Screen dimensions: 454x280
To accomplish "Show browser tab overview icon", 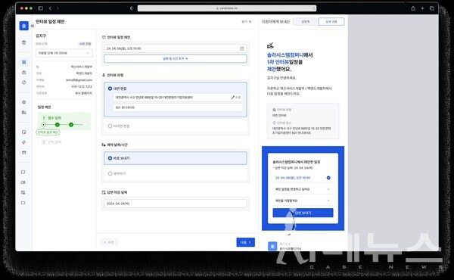I will [432, 8].
